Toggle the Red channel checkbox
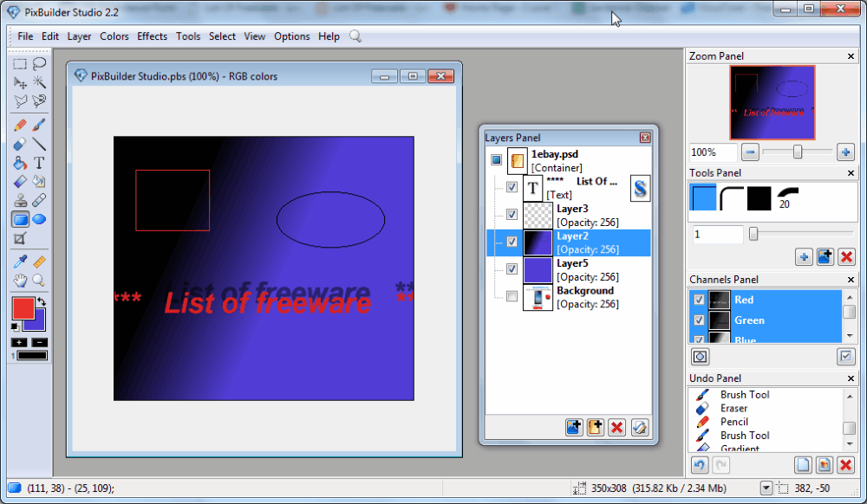This screenshot has height=504, width=867. tap(699, 300)
